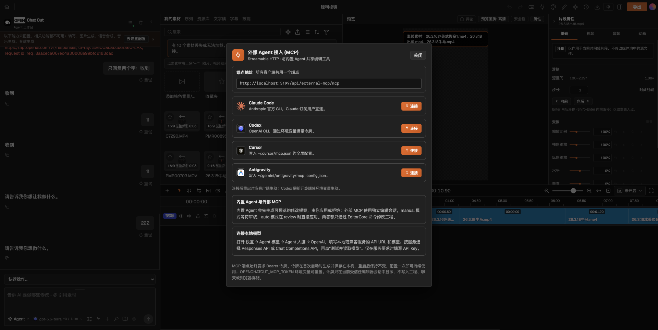Collapse the Chat Cut panel chevron

pos(151,22)
